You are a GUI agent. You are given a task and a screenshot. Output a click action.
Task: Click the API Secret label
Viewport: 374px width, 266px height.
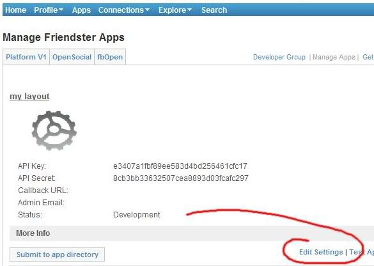[x=36, y=178]
